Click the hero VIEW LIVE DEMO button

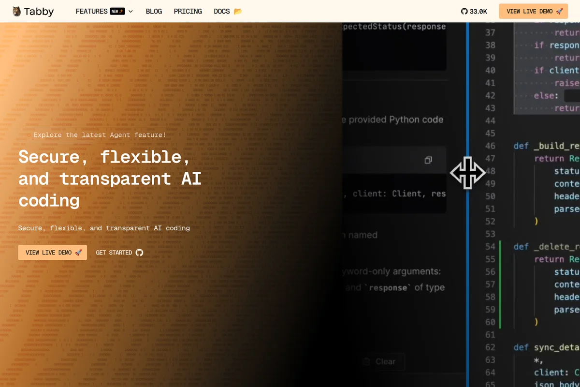[52, 252]
